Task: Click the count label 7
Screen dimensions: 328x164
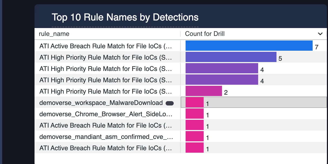Action: 317,47
